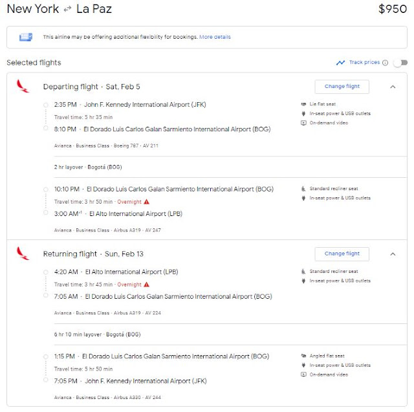Click the round-trip arrows between cities
This screenshot has width=414, height=412.
pyautogui.click(x=67, y=9)
